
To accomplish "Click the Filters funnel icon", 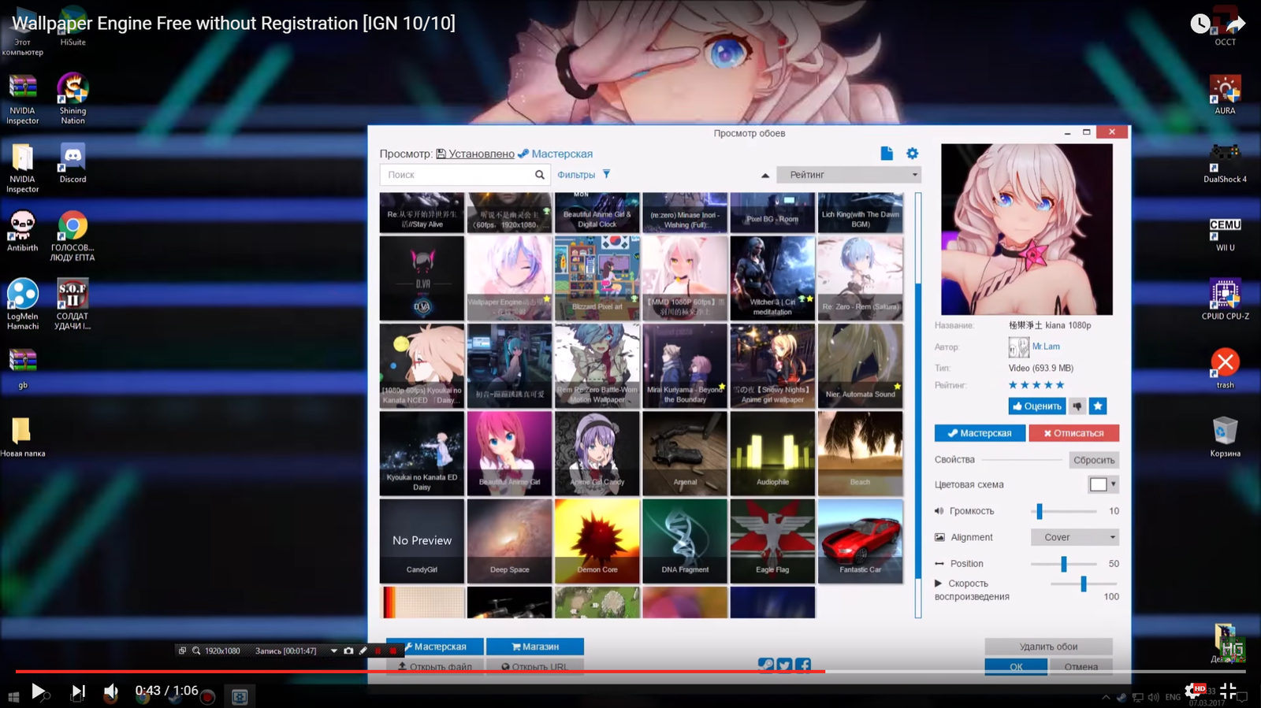I will tap(606, 174).
